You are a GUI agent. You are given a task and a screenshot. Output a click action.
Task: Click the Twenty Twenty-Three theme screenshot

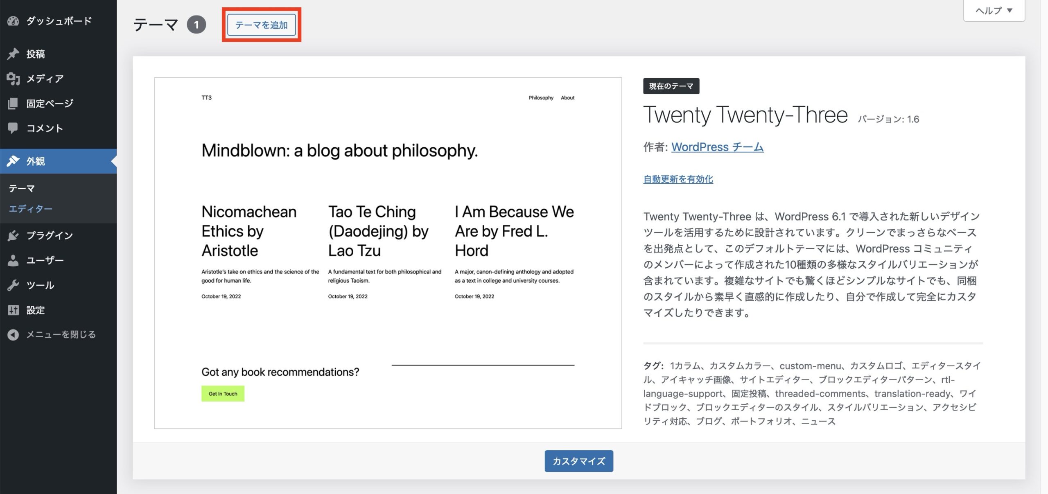[x=388, y=253]
